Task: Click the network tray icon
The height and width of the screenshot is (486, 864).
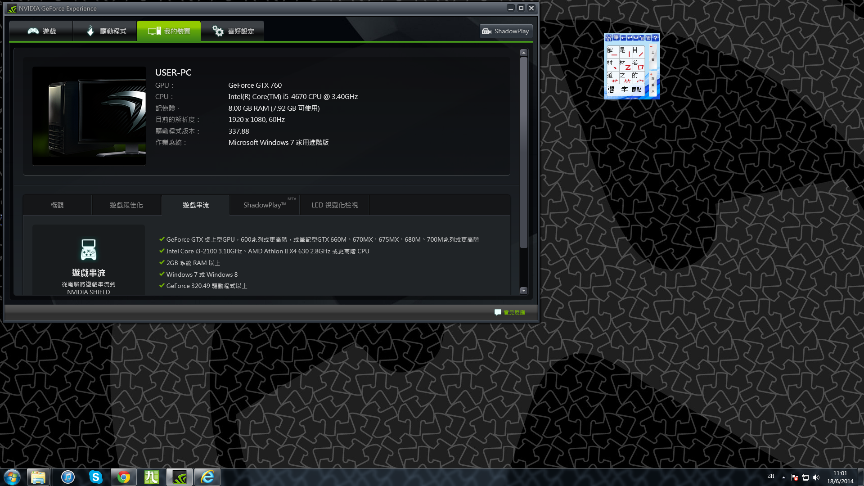Action: 805,477
